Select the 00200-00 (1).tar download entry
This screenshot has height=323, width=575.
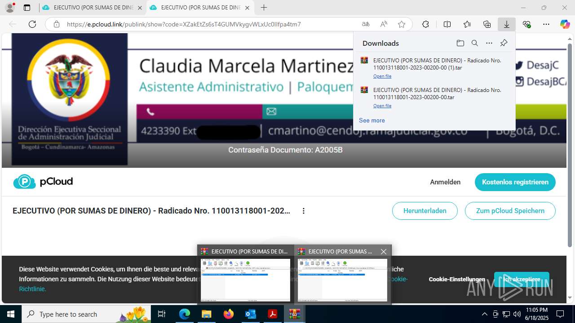[x=434, y=68]
